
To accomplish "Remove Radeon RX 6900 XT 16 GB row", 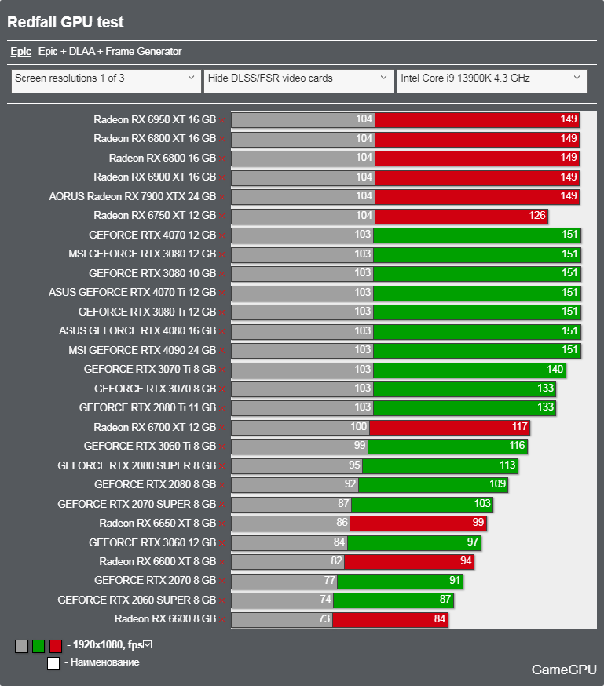I will pos(222,177).
